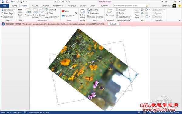Undo the last action
This screenshot has height=114, width=182.
coord(12,2)
